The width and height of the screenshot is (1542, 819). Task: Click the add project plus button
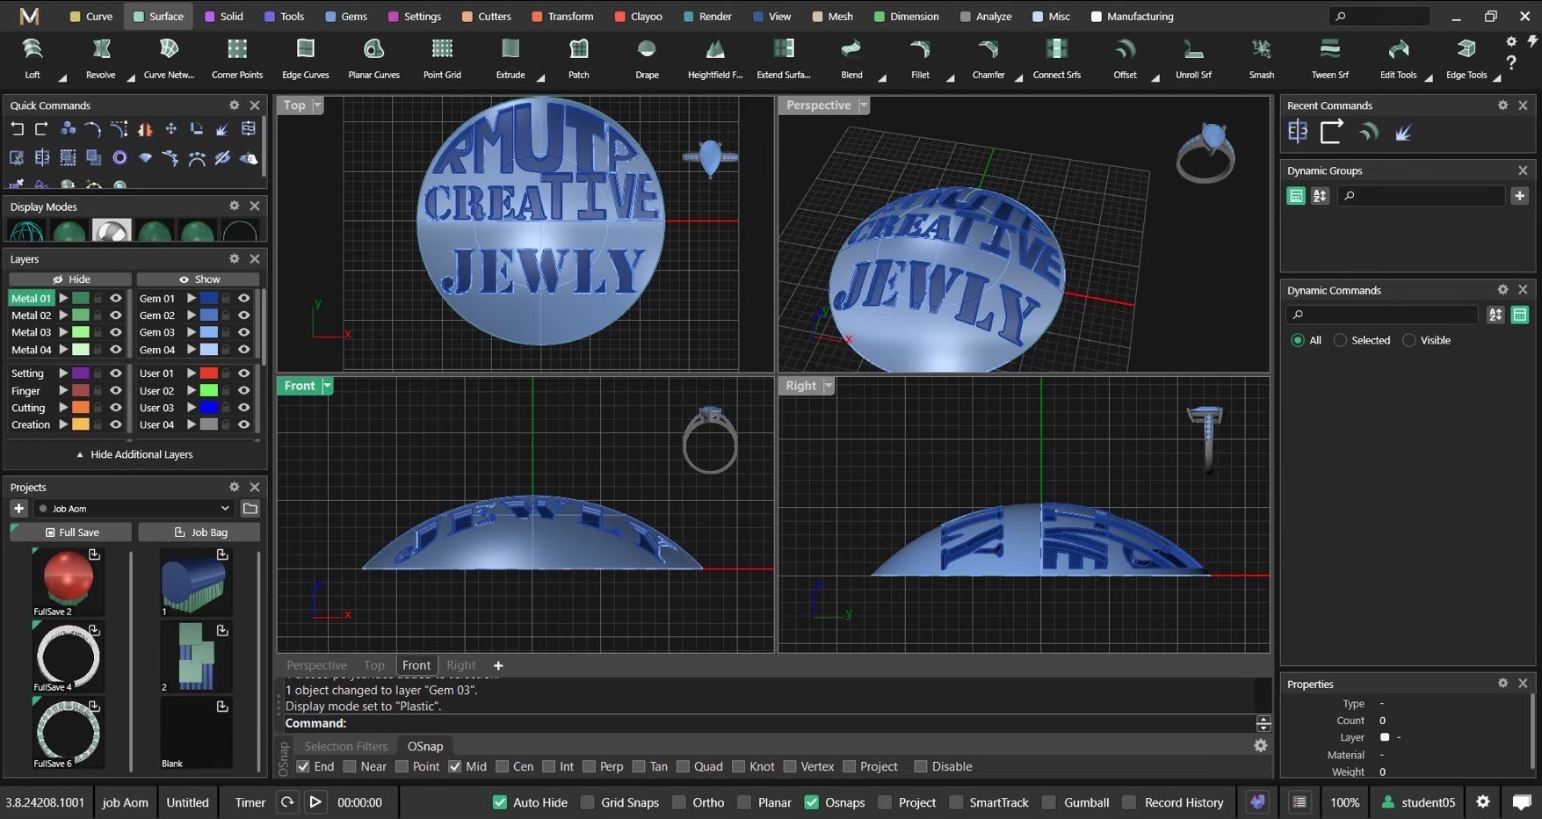18,508
